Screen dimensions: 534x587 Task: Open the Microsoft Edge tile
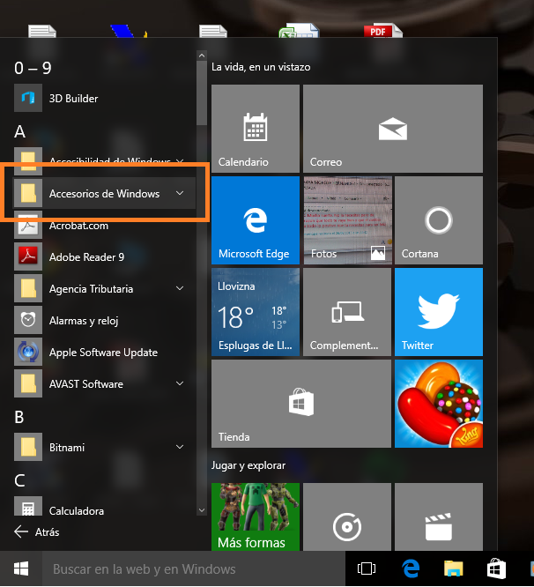point(255,219)
